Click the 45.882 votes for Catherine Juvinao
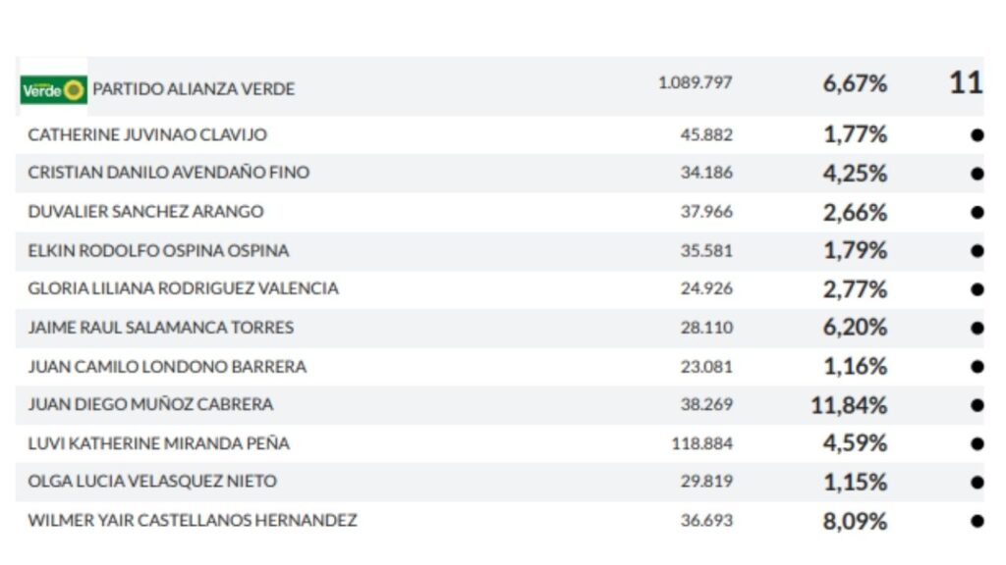The image size is (1006, 565). click(x=706, y=134)
